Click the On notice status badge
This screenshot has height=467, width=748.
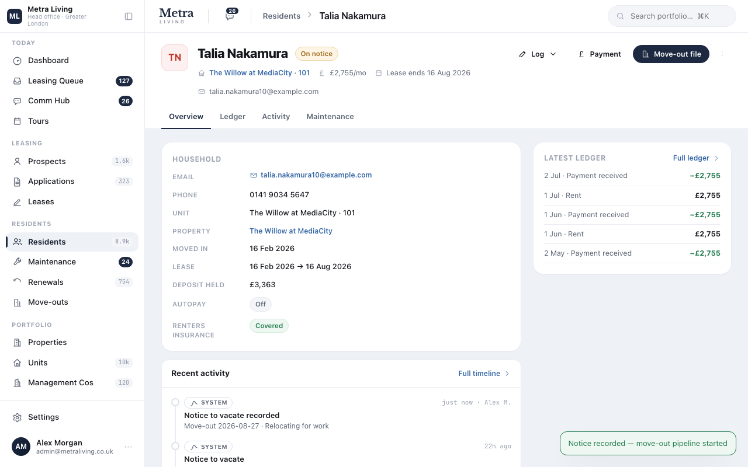[x=317, y=54]
